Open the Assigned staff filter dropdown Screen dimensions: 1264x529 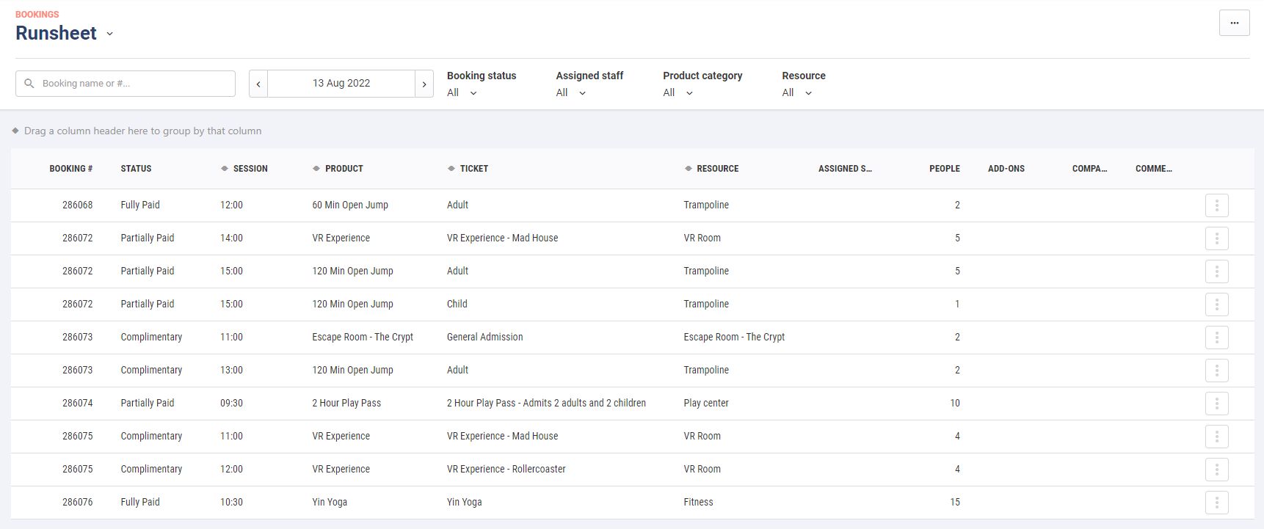point(571,93)
